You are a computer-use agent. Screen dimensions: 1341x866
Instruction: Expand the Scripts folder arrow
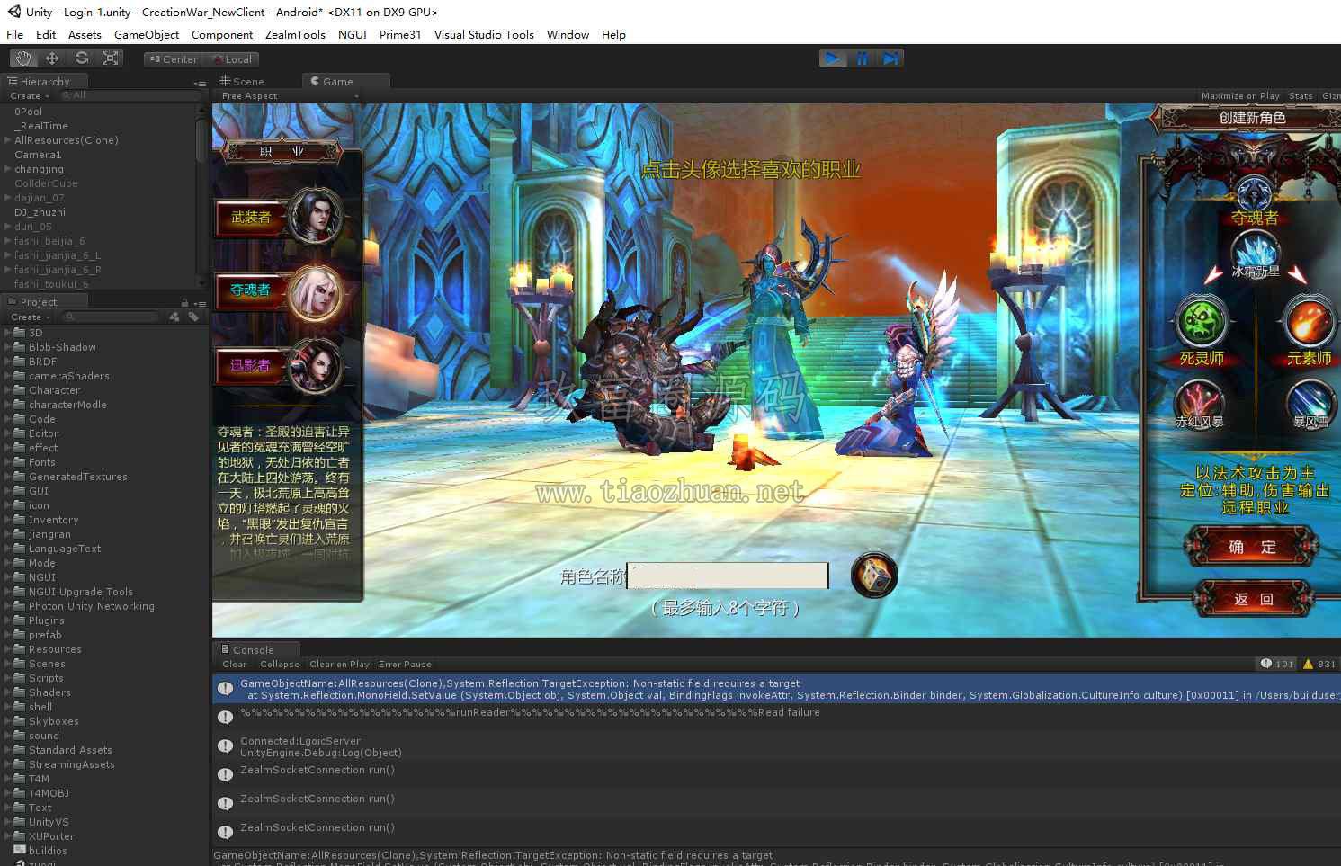(8, 678)
